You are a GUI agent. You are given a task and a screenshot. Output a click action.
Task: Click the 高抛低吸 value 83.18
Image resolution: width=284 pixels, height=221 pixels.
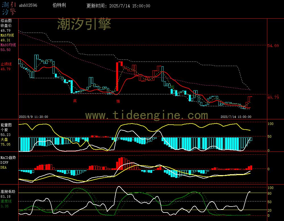click(x=6, y=197)
